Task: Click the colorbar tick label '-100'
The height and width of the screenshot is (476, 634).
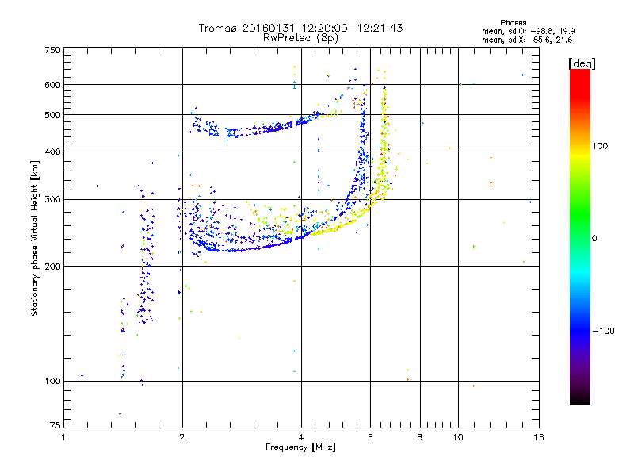Action: pyautogui.click(x=603, y=331)
